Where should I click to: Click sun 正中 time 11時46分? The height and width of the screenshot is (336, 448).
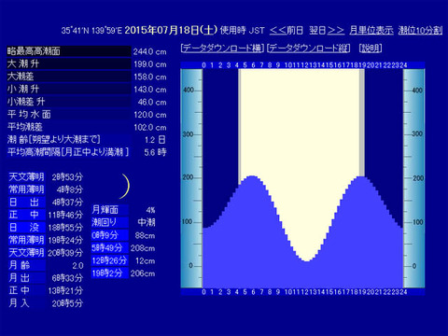[65, 215]
